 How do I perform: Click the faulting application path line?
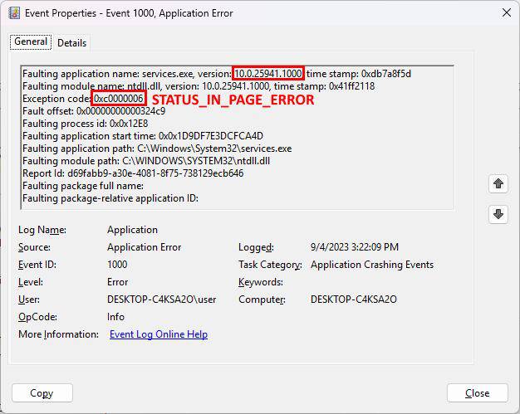[x=157, y=149]
